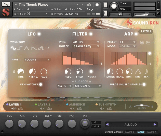Open the CHROMATIC scale dropdown

(x=88, y=86)
